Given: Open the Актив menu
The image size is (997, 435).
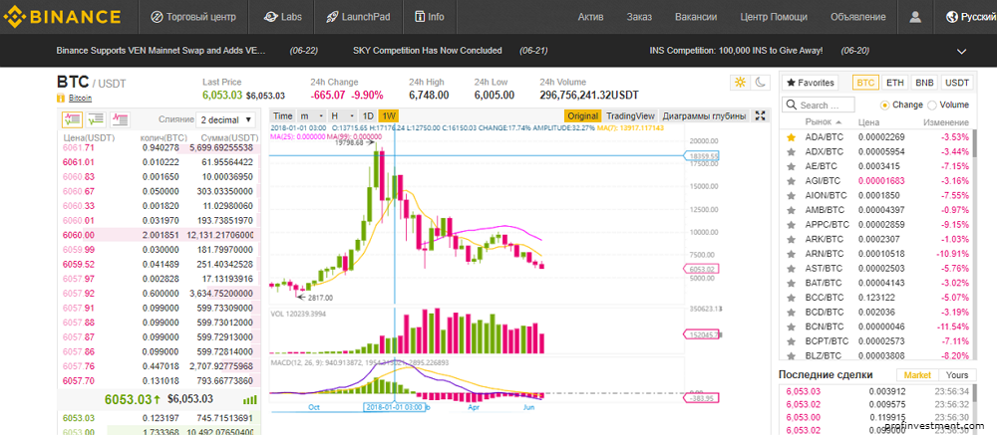Looking at the screenshot, I should [590, 17].
